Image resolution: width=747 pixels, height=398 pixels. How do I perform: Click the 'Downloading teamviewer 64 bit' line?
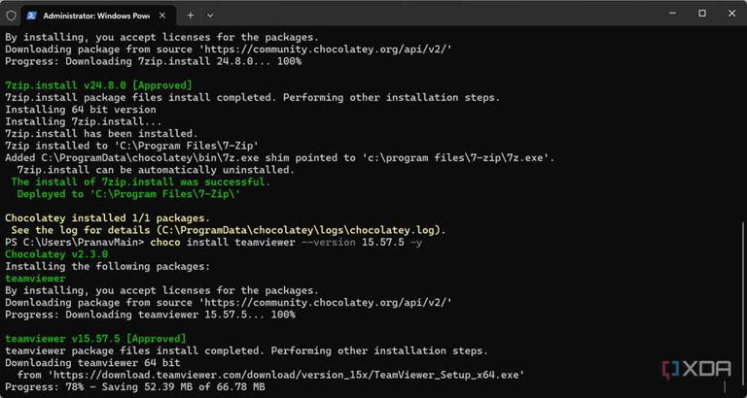tap(92, 363)
